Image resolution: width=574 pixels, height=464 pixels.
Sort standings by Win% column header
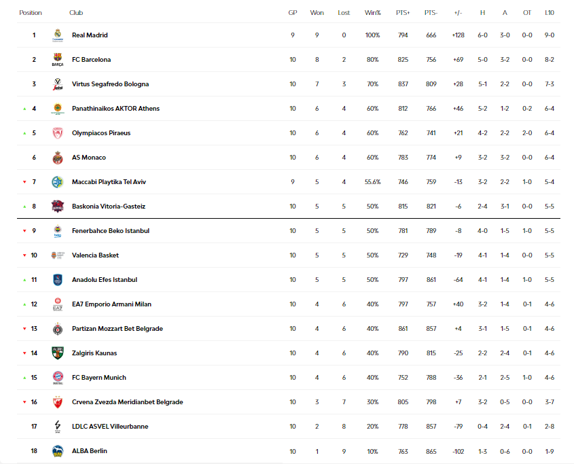(x=372, y=13)
